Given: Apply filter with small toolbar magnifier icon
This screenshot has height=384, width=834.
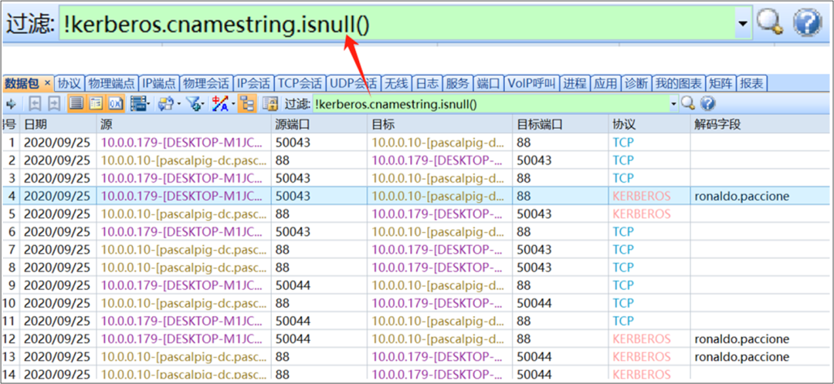Looking at the screenshot, I should [687, 104].
